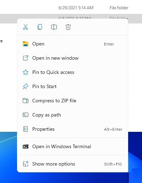Select Show more options
142x183 pixels.
point(72,164)
